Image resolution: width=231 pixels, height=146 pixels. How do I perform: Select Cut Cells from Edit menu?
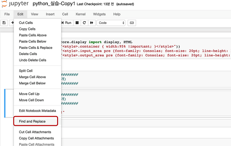click(38, 23)
